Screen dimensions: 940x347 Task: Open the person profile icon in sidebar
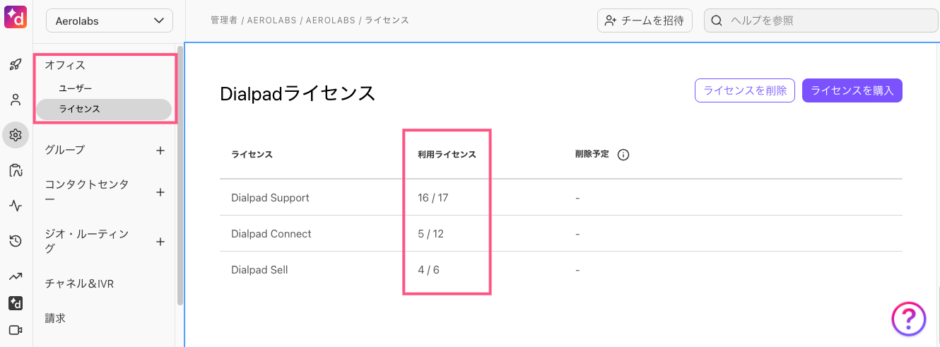(16, 100)
